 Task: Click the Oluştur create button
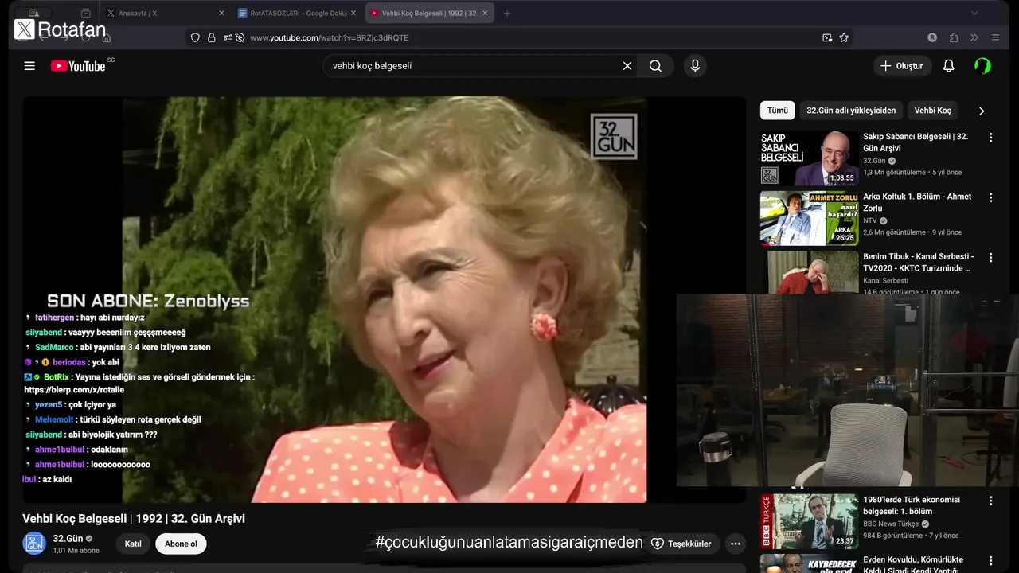pyautogui.click(x=902, y=66)
